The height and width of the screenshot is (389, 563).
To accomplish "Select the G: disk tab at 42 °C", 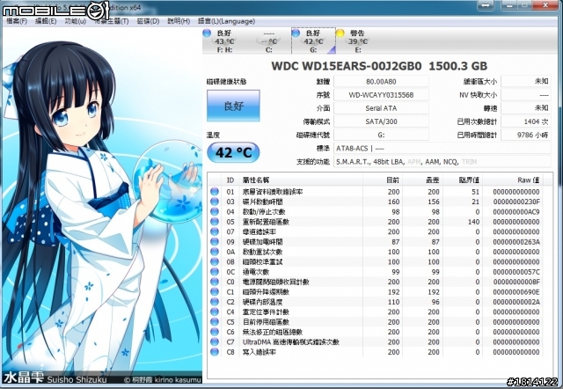I will [313, 41].
